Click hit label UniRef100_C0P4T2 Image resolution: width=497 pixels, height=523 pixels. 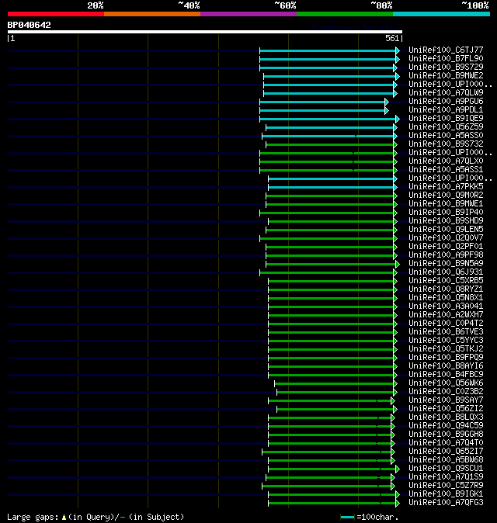(x=446, y=324)
